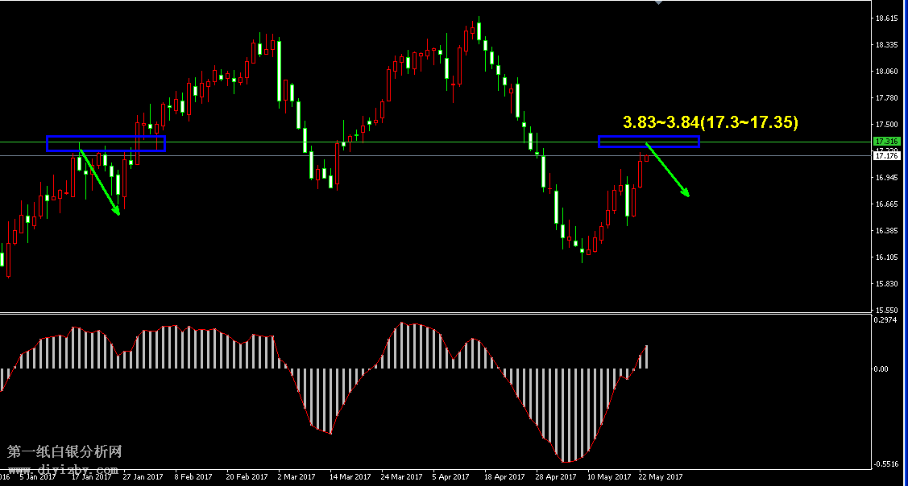Select the green arrow near 22 May candles

click(x=667, y=170)
